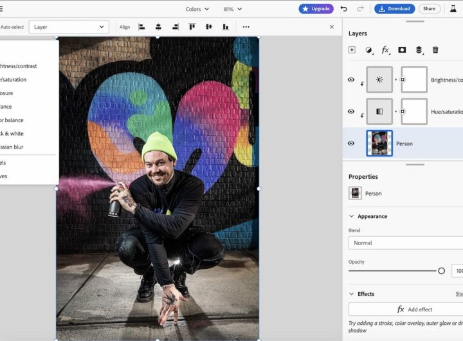Hide the Brightness/contrast layer
Image resolution: width=463 pixels, height=341 pixels.
point(351,80)
